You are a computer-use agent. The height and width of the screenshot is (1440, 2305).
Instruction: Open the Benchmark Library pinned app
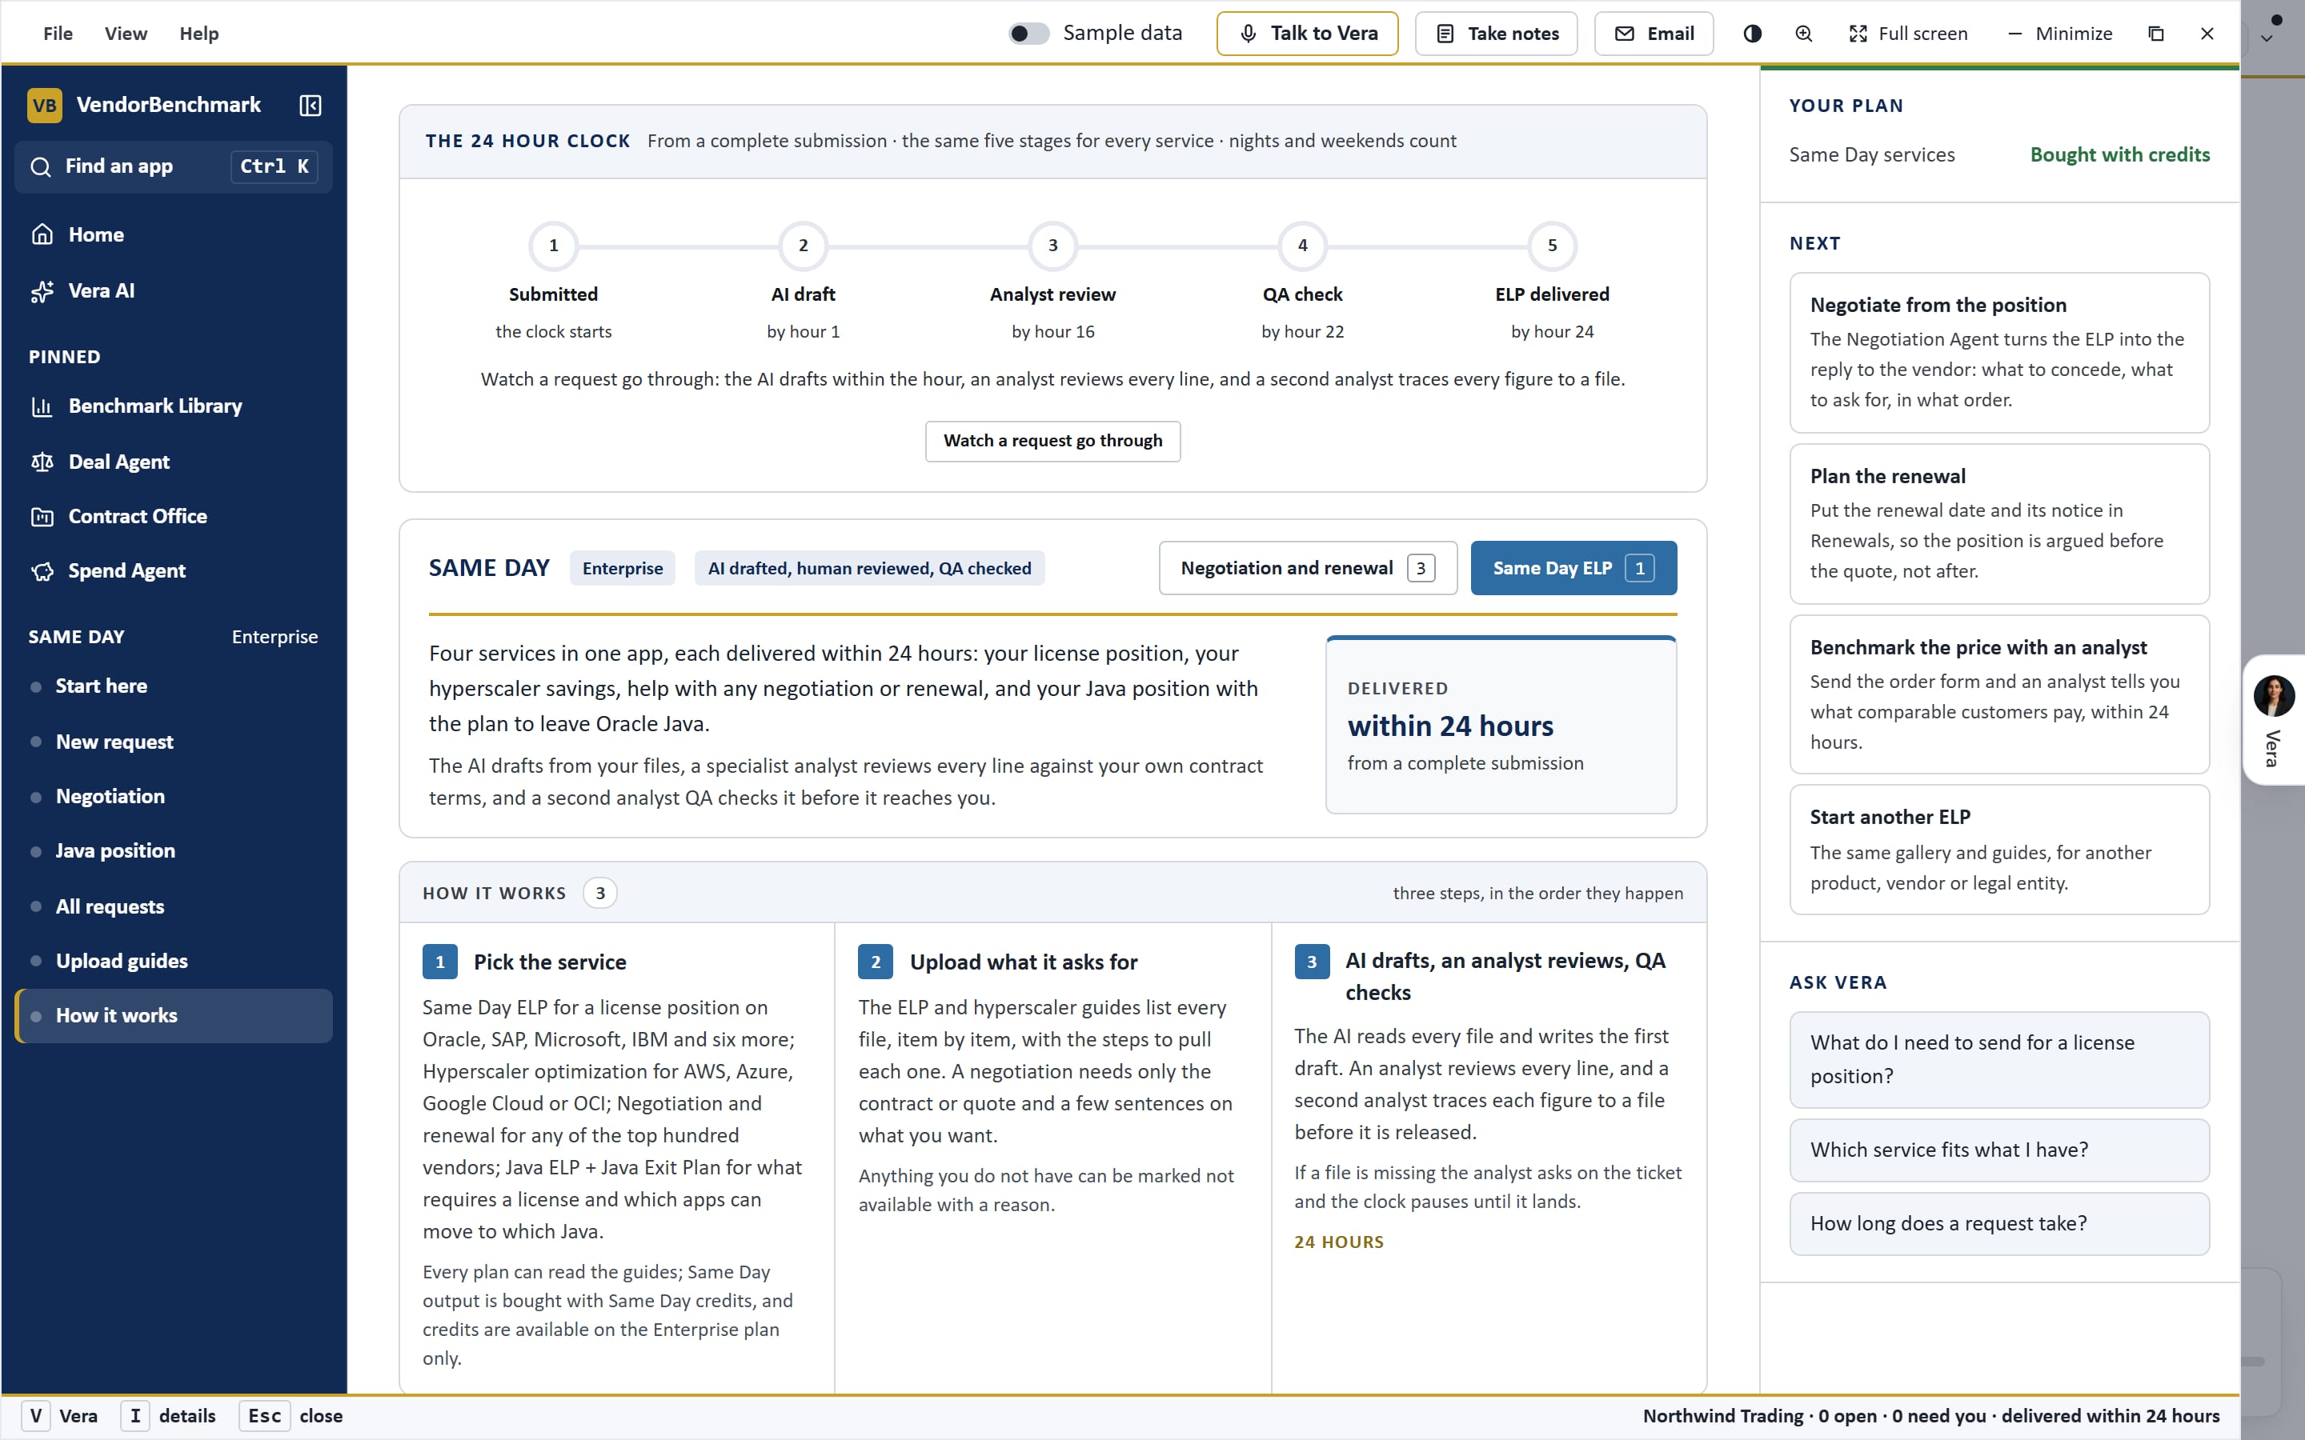point(174,406)
